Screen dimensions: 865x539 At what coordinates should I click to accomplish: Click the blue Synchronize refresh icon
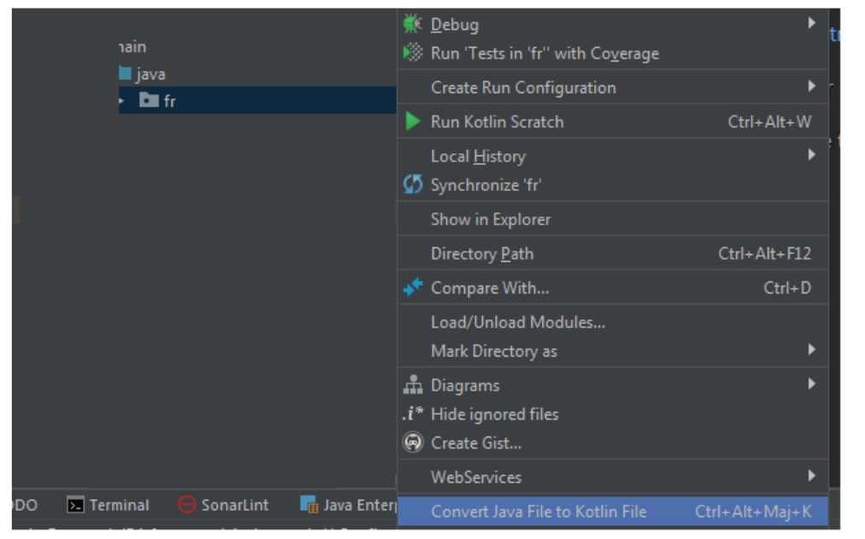click(413, 184)
